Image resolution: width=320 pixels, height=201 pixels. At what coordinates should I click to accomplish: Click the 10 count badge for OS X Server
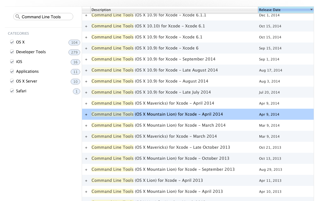75,82
